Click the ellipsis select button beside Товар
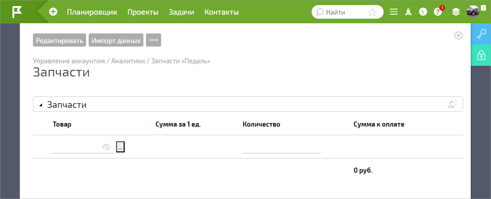Image resolution: width=491 pixels, height=199 pixels. pyautogui.click(x=120, y=147)
